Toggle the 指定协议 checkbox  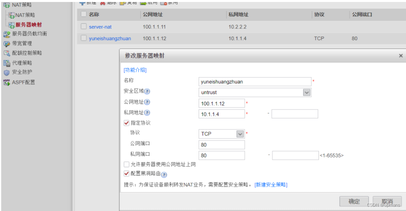coord(127,123)
